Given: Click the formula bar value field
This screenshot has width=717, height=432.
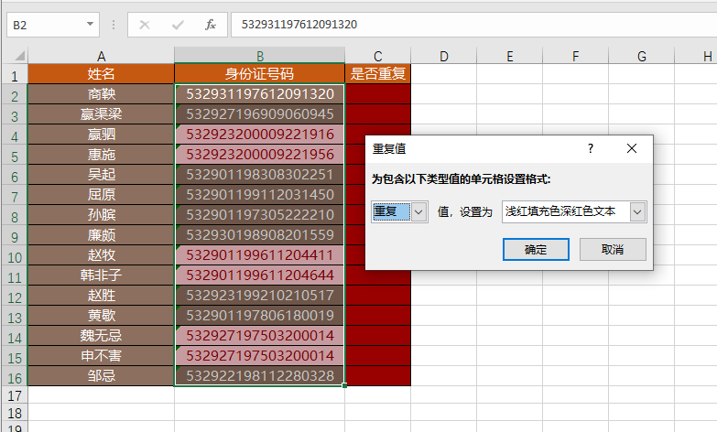Looking at the screenshot, I should [473, 25].
